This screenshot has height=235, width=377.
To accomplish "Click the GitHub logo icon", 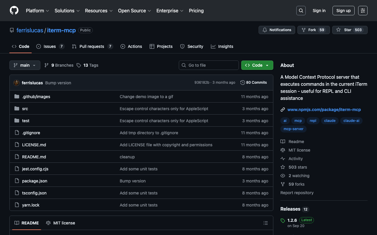I will click(14, 11).
